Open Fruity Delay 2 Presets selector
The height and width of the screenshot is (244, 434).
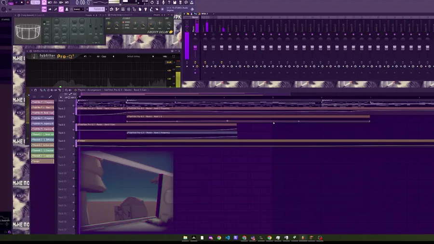tap(157, 15)
